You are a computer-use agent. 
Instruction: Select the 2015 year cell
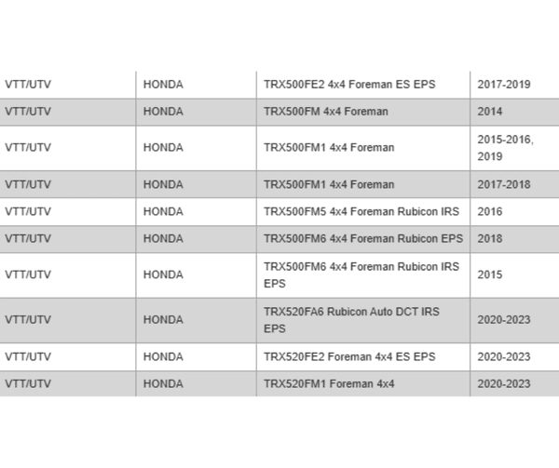pyautogui.click(x=489, y=274)
